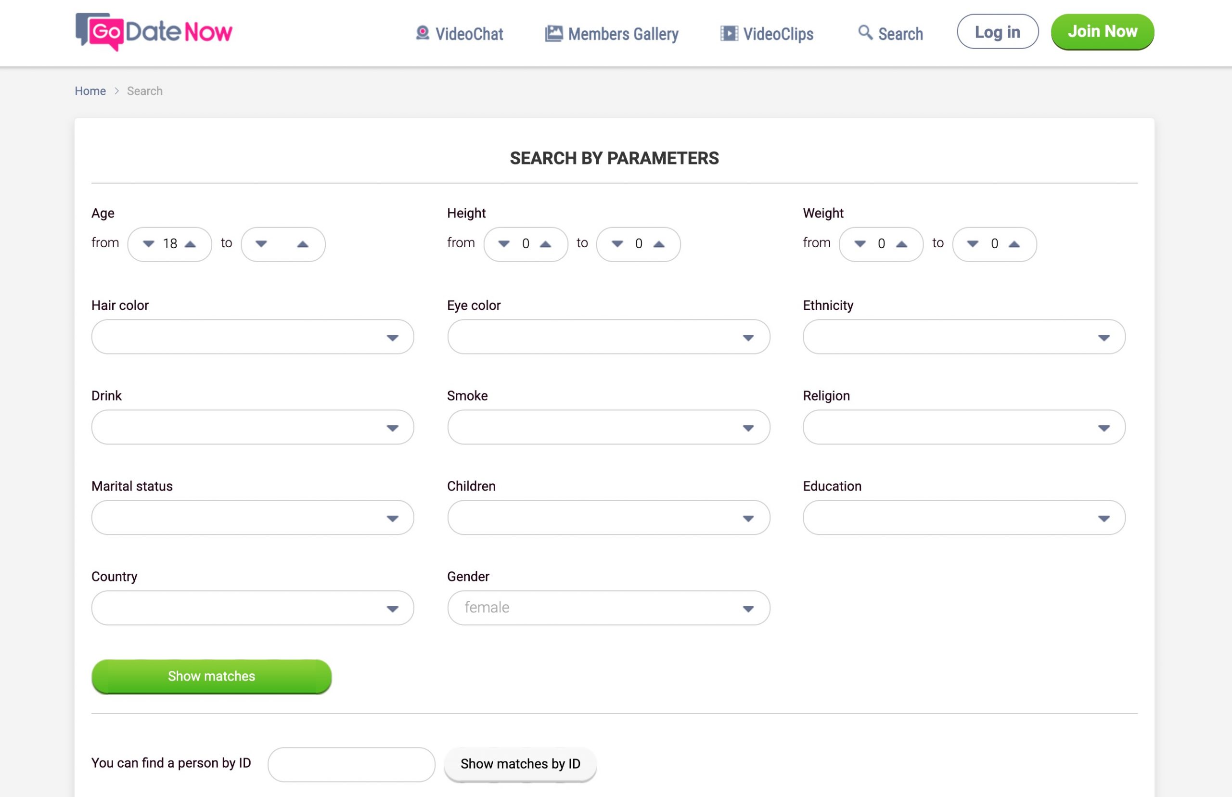Decrease the Height to value
Viewport: 1232px width, 797px height.
click(x=617, y=244)
